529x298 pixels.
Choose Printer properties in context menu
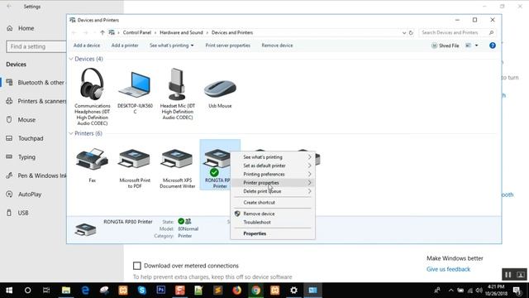pyautogui.click(x=273, y=183)
